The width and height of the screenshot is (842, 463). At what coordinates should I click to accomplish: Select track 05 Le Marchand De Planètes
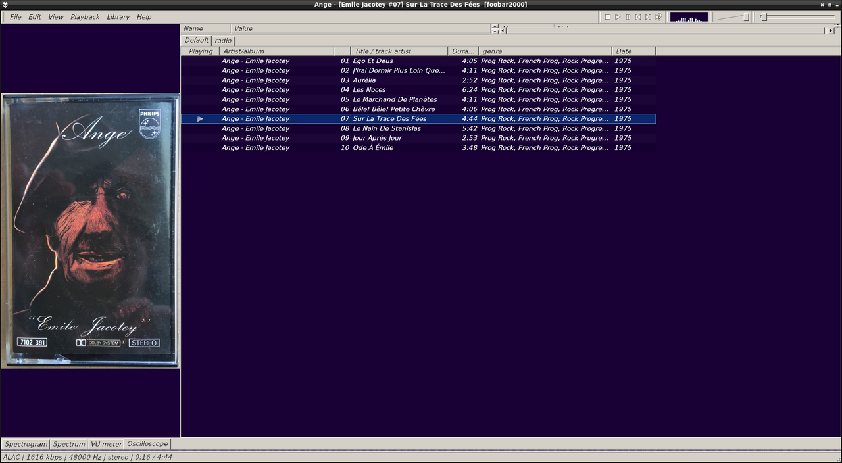[418, 99]
